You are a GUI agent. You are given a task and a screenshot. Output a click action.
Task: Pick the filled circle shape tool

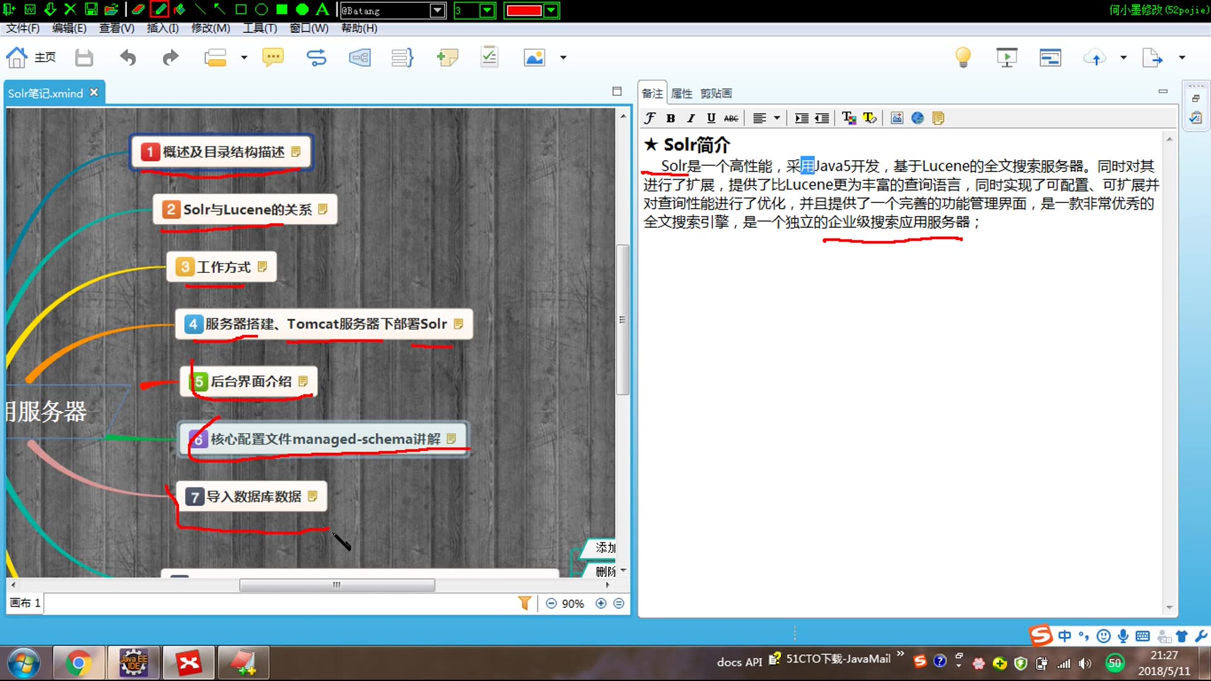(x=302, y=9)
